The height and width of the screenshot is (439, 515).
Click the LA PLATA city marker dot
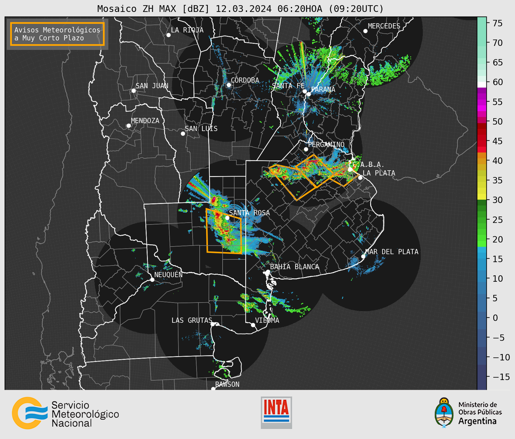tap(360, 178)
